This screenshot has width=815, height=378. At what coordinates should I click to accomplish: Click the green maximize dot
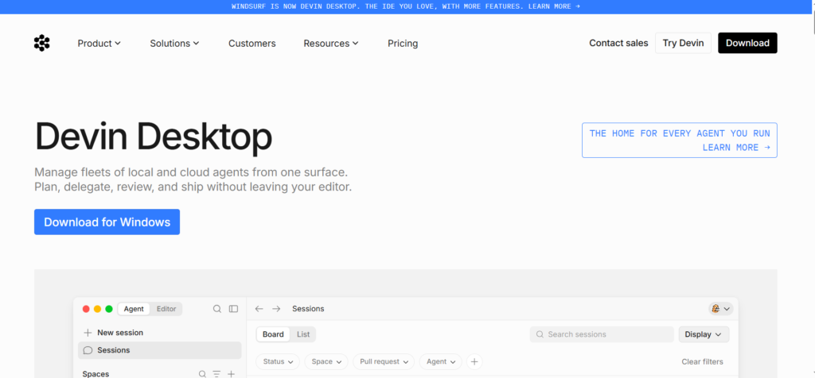109,309
